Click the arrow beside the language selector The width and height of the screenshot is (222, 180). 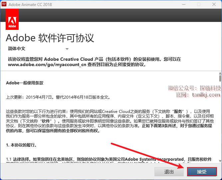coord(67,49)
